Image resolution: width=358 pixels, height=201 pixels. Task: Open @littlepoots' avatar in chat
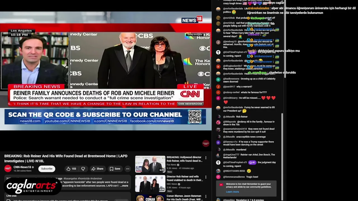click(x=218, y=122)
